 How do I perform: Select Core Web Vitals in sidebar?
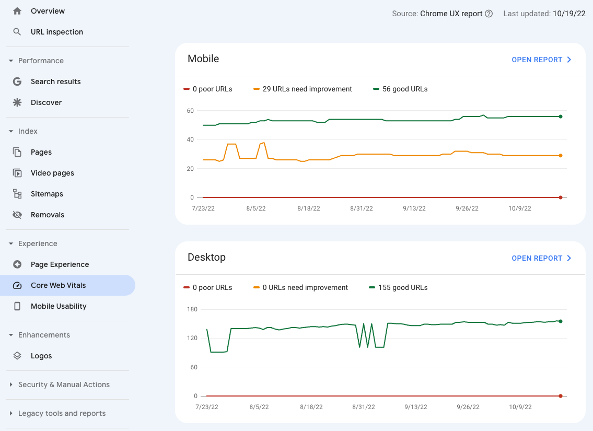pyautogui.click(x=58, y=285)
